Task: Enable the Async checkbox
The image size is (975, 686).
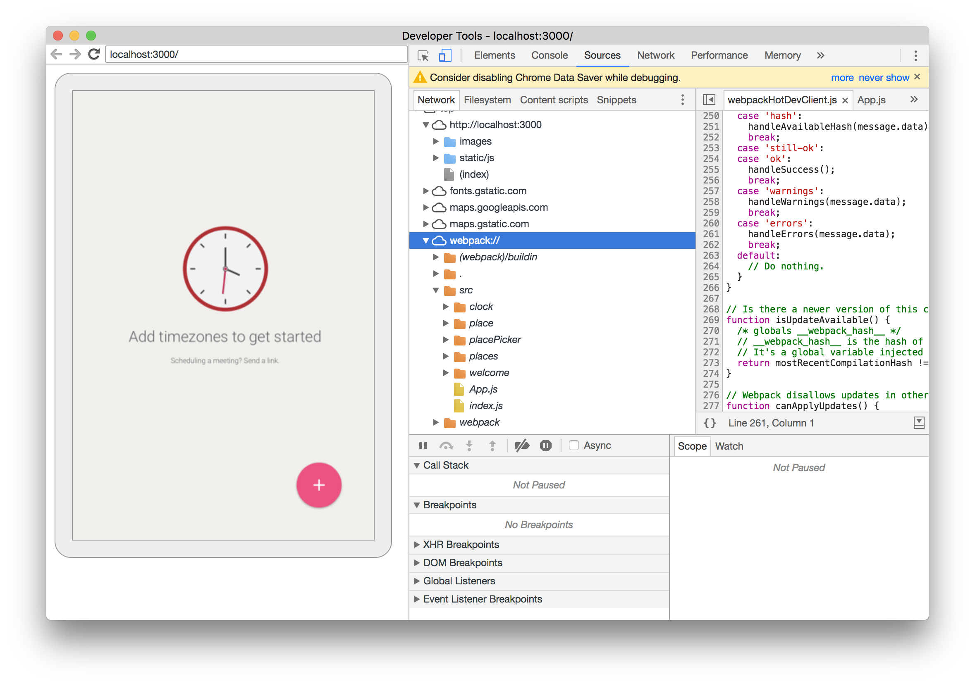Action: pyautogui.click(x=574, y=445)
